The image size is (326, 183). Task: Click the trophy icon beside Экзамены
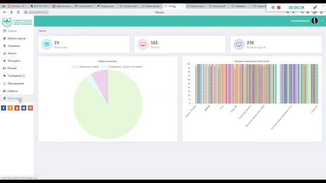pyautogui.click(x=5, y=46)
